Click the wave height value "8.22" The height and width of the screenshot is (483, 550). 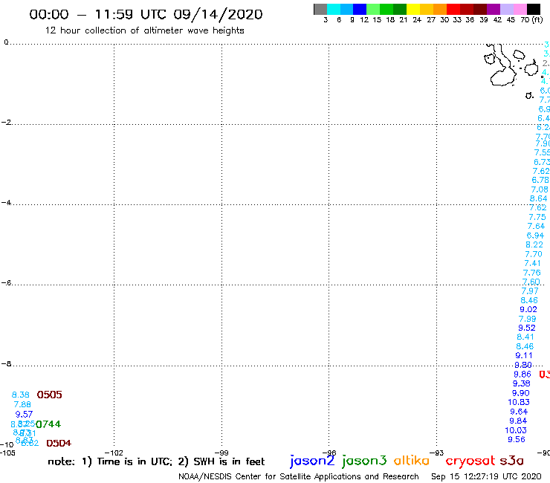pos(534,244)
